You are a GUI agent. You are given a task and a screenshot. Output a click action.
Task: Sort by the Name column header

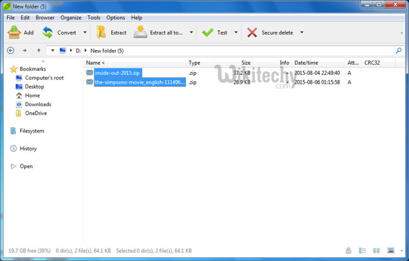tap(135, 63)
